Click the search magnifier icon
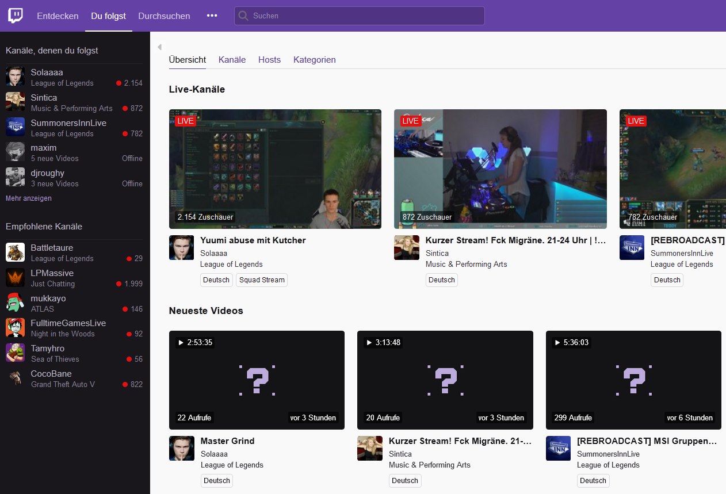 (x=243, y=16)
